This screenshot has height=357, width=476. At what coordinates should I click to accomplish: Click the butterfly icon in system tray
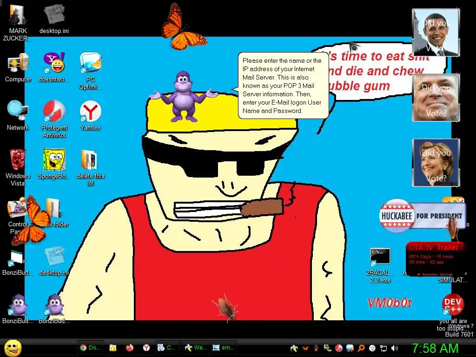pyautogui.click(x=305, y=348)
